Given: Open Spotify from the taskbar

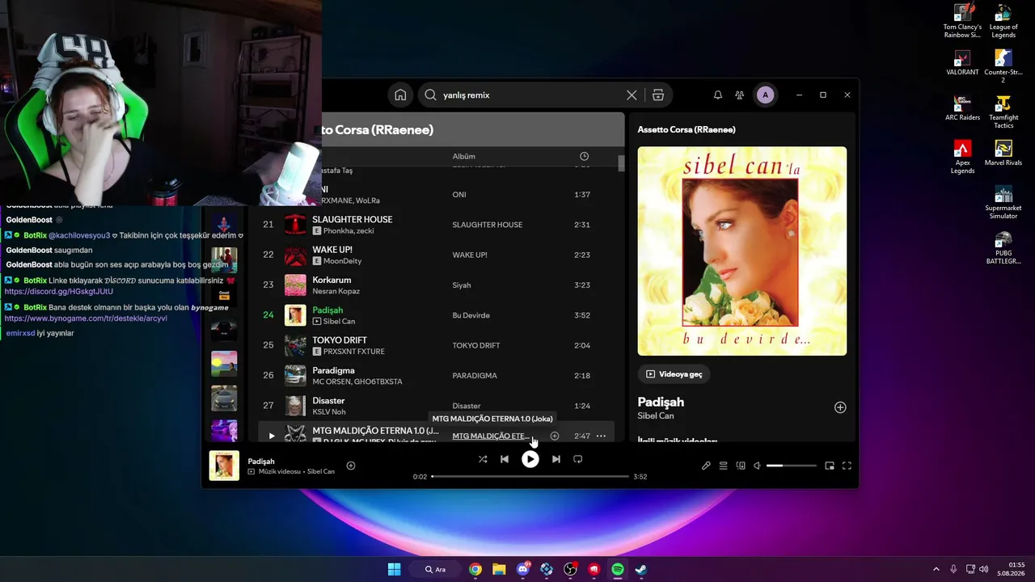Looking at the screenshot, I should click(x=618, y=569).
